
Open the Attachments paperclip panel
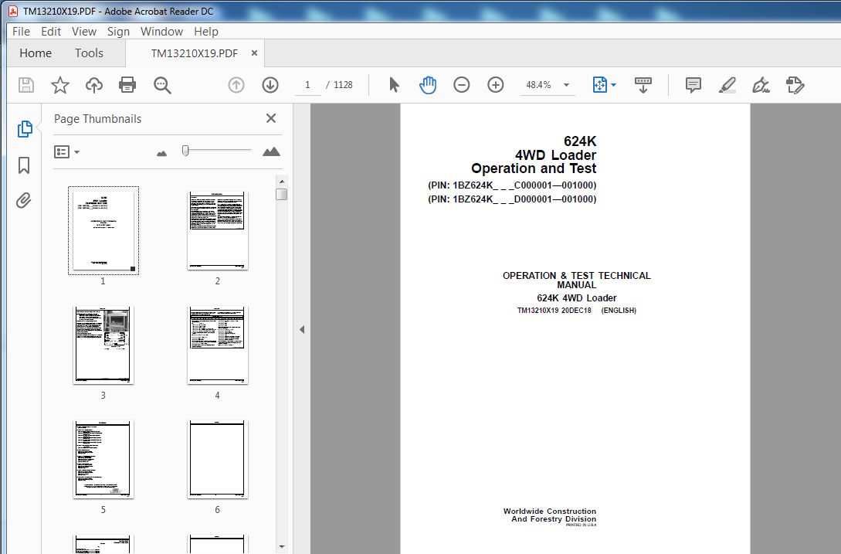(x=24, y=200)
